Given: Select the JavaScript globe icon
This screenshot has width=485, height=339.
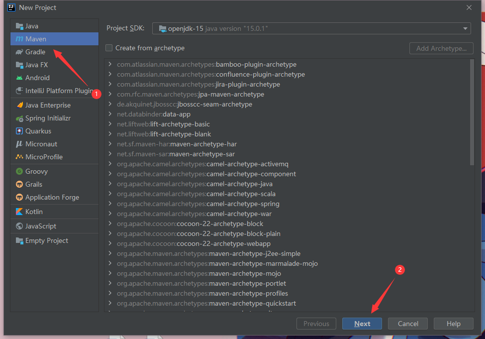Looking at the screenshot, I should point(19,226).
